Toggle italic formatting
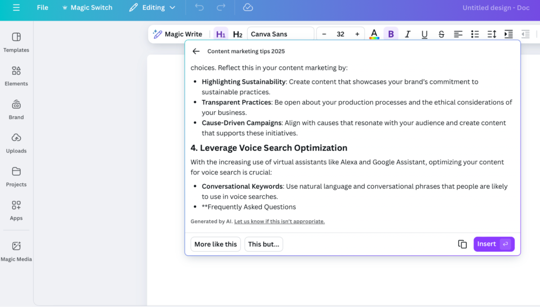 click(x=407, y=34)
